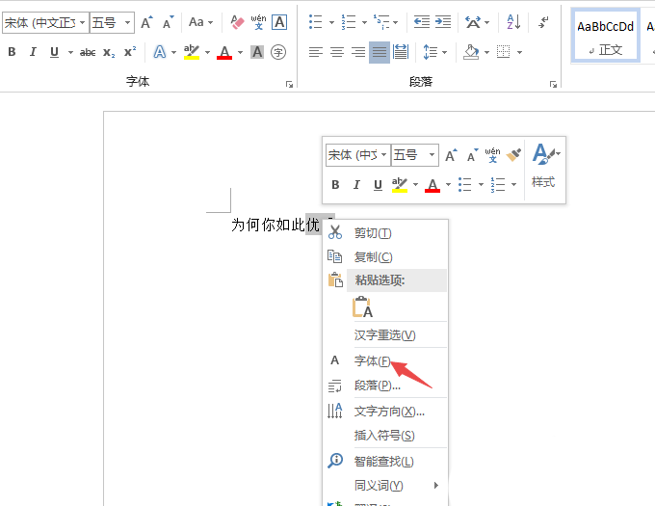
Task: Align text left
Action: click(316, 52)
